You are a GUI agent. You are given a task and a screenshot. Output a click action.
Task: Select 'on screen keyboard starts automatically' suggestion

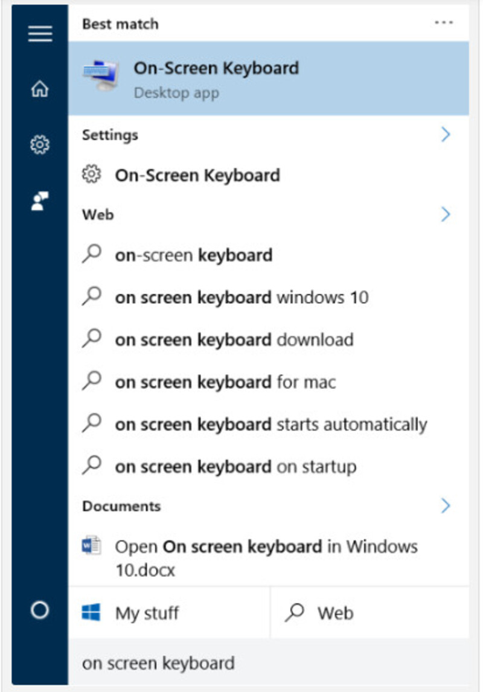pos(269,424)
